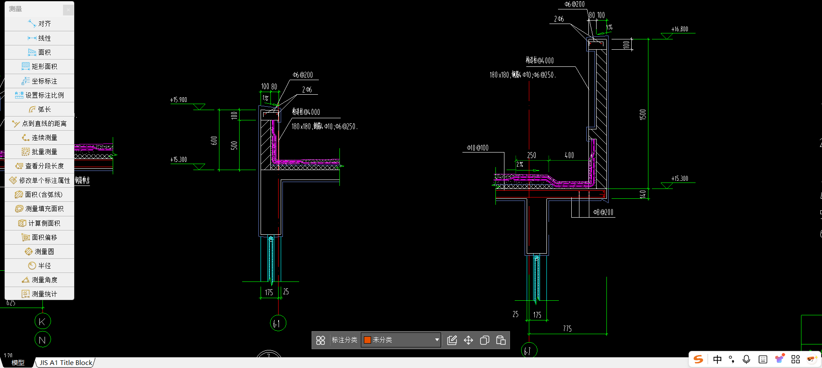The height and width of the screenshot is (368, 822).
Task: Toggle the Sogou punctuation mode button
Action: (x=732, y=359)
